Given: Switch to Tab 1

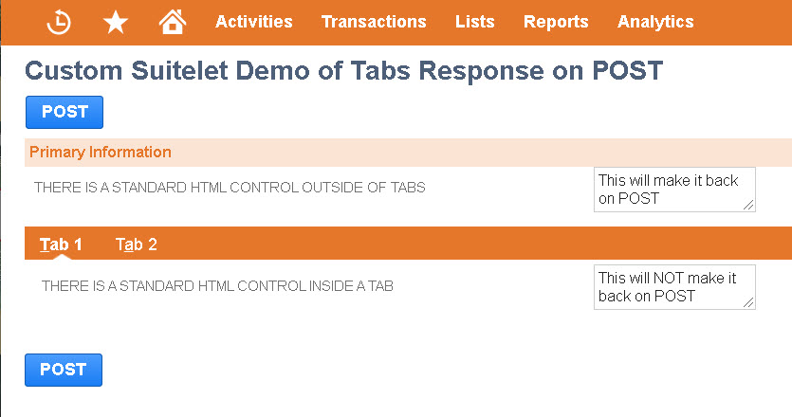Looking at the screenshot, I should coord(61,245).
